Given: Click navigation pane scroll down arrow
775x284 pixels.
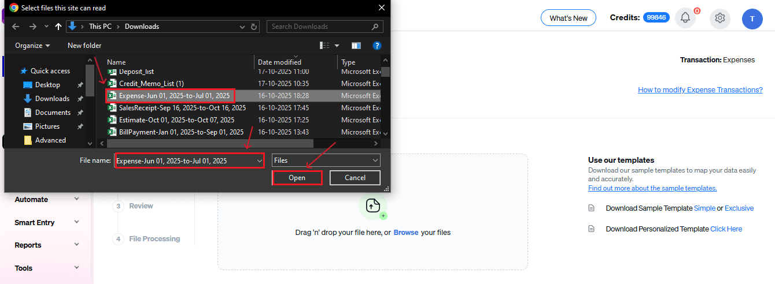Looking at the screenshot, I should 90,143.
